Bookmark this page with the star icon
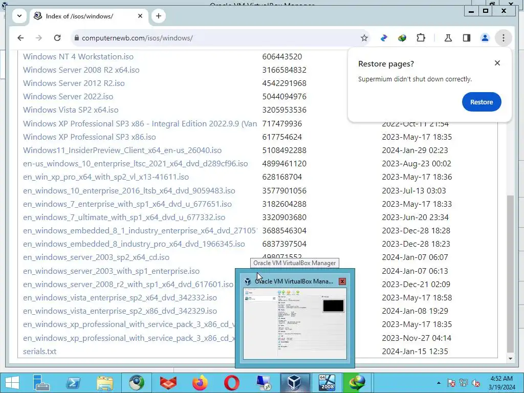This screenshot has width=524, height=393. tap(364, 38)
